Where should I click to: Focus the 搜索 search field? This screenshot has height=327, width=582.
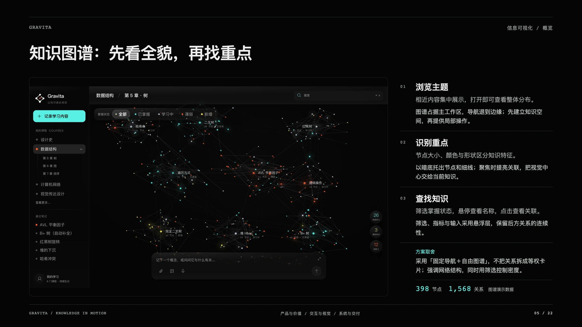click(x=338, y=95)
